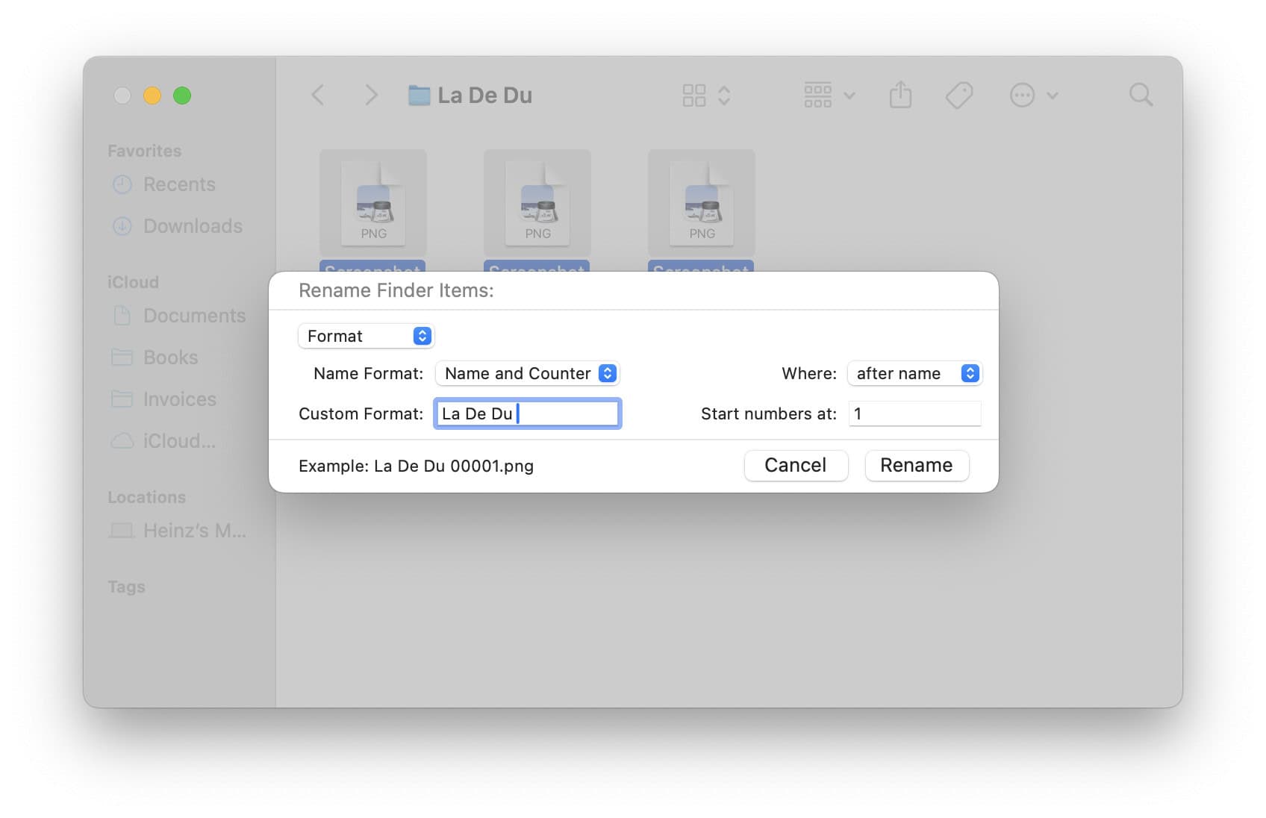
Task: Open the Downloads sidebar item
Action: (191, 226)
